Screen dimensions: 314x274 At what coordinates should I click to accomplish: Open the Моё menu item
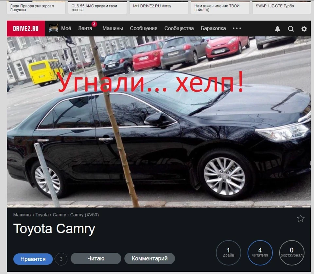pos(66,28)
